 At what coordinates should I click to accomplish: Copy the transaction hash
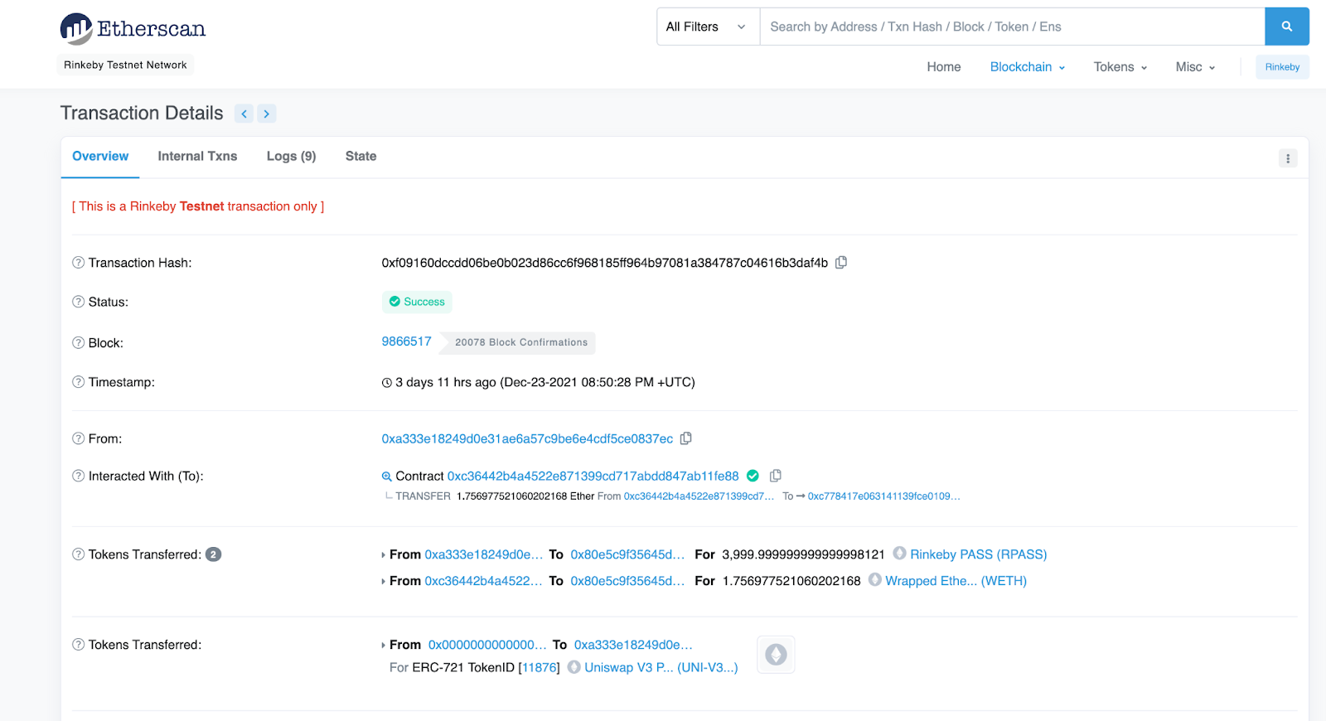tap(841, 263)
